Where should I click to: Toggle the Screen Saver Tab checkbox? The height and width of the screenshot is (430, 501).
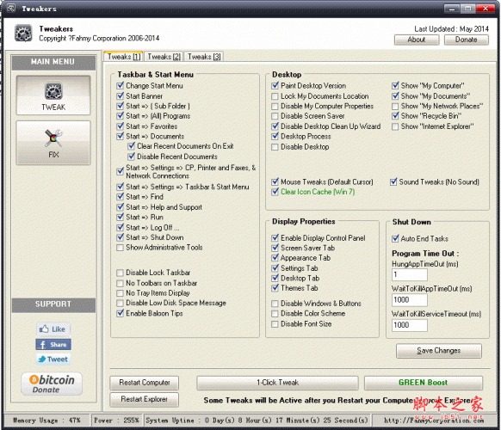[x=275, y=248]
